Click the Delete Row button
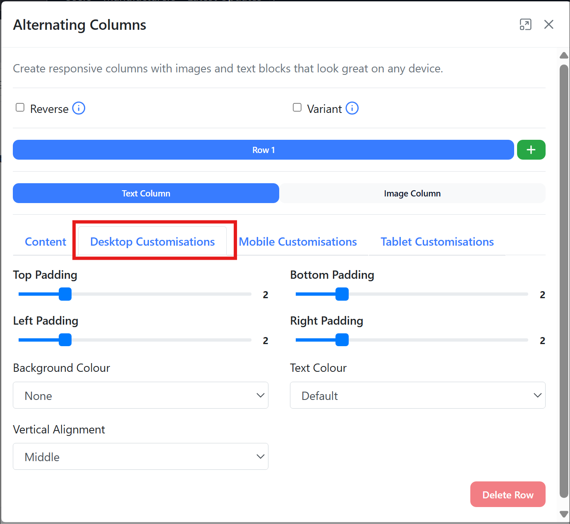The width and height of the screenshot is (570, 524). [508, 495]
